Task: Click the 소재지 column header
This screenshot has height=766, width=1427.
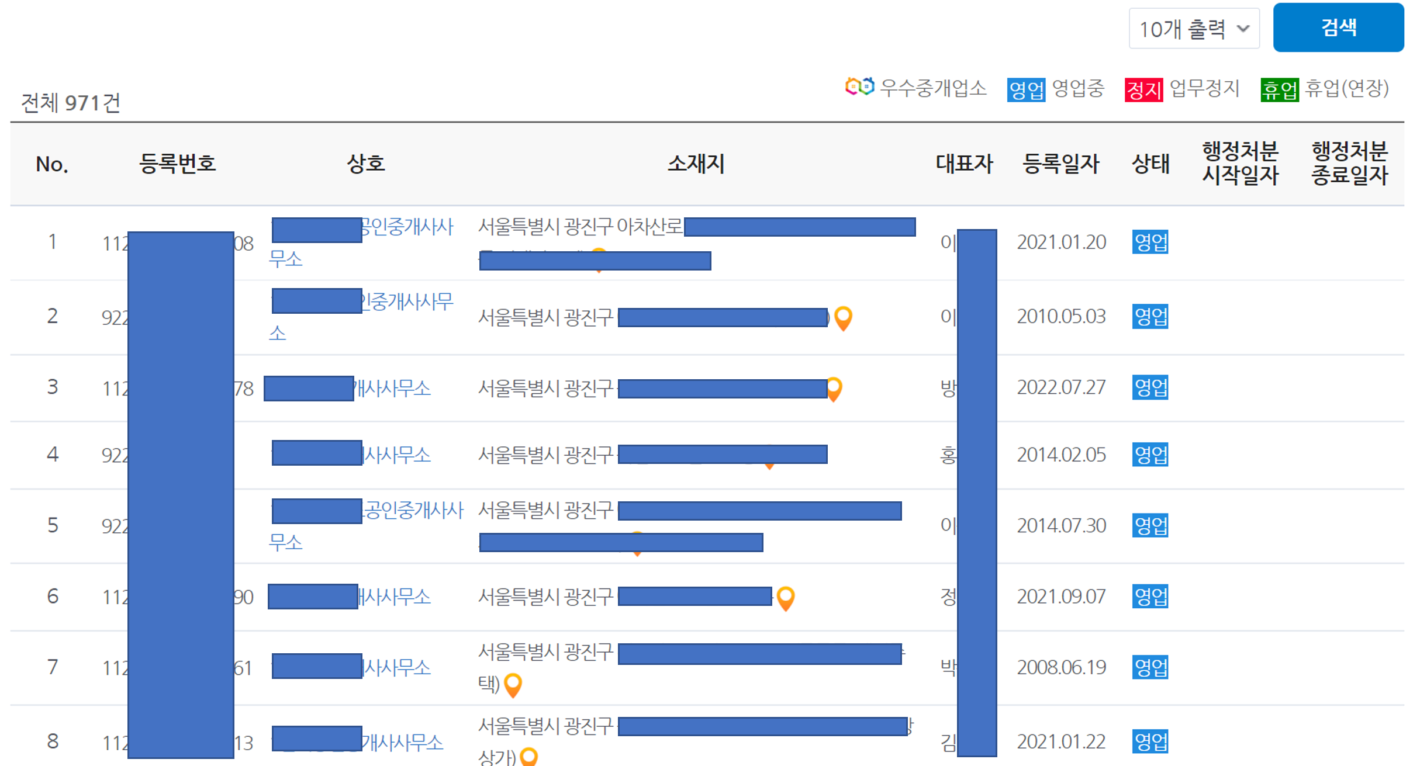Action: [696, 164]
